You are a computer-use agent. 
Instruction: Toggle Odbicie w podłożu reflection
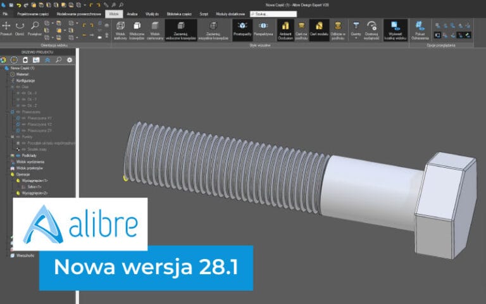pos(337,30)
